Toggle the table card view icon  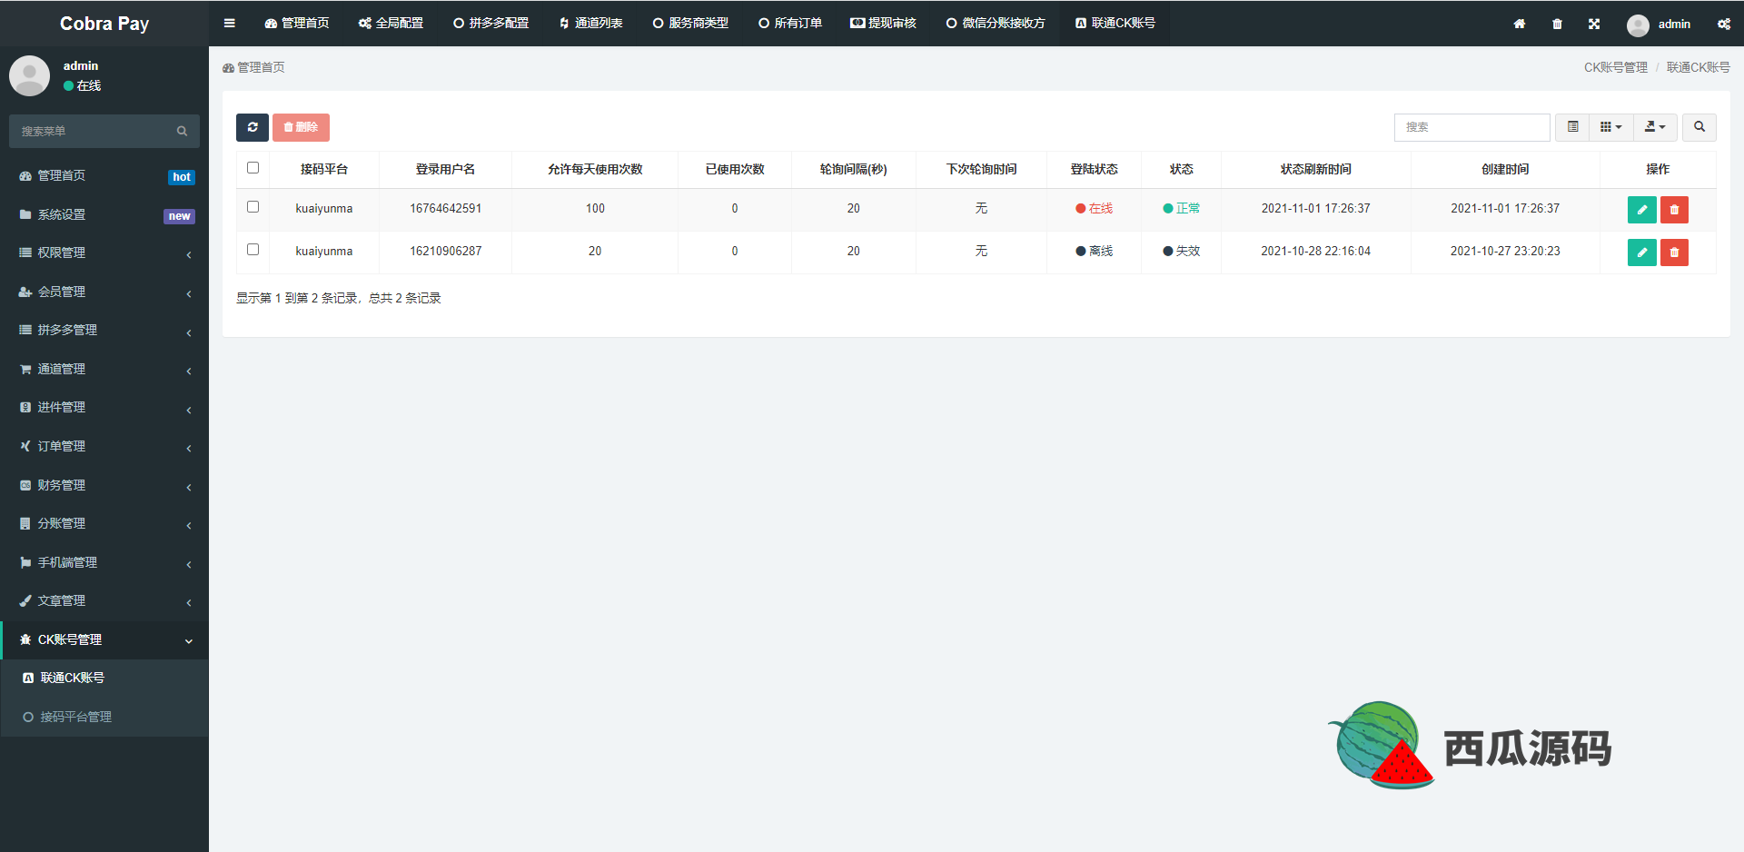pos(1573,127)
